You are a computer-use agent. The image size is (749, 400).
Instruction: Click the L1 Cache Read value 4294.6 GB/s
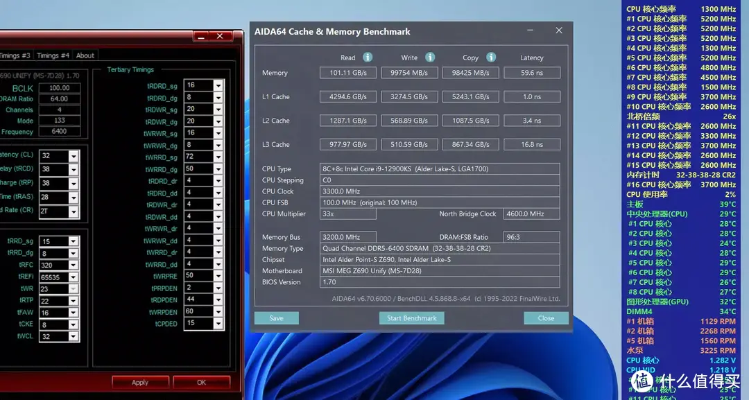tap(347, 96)
